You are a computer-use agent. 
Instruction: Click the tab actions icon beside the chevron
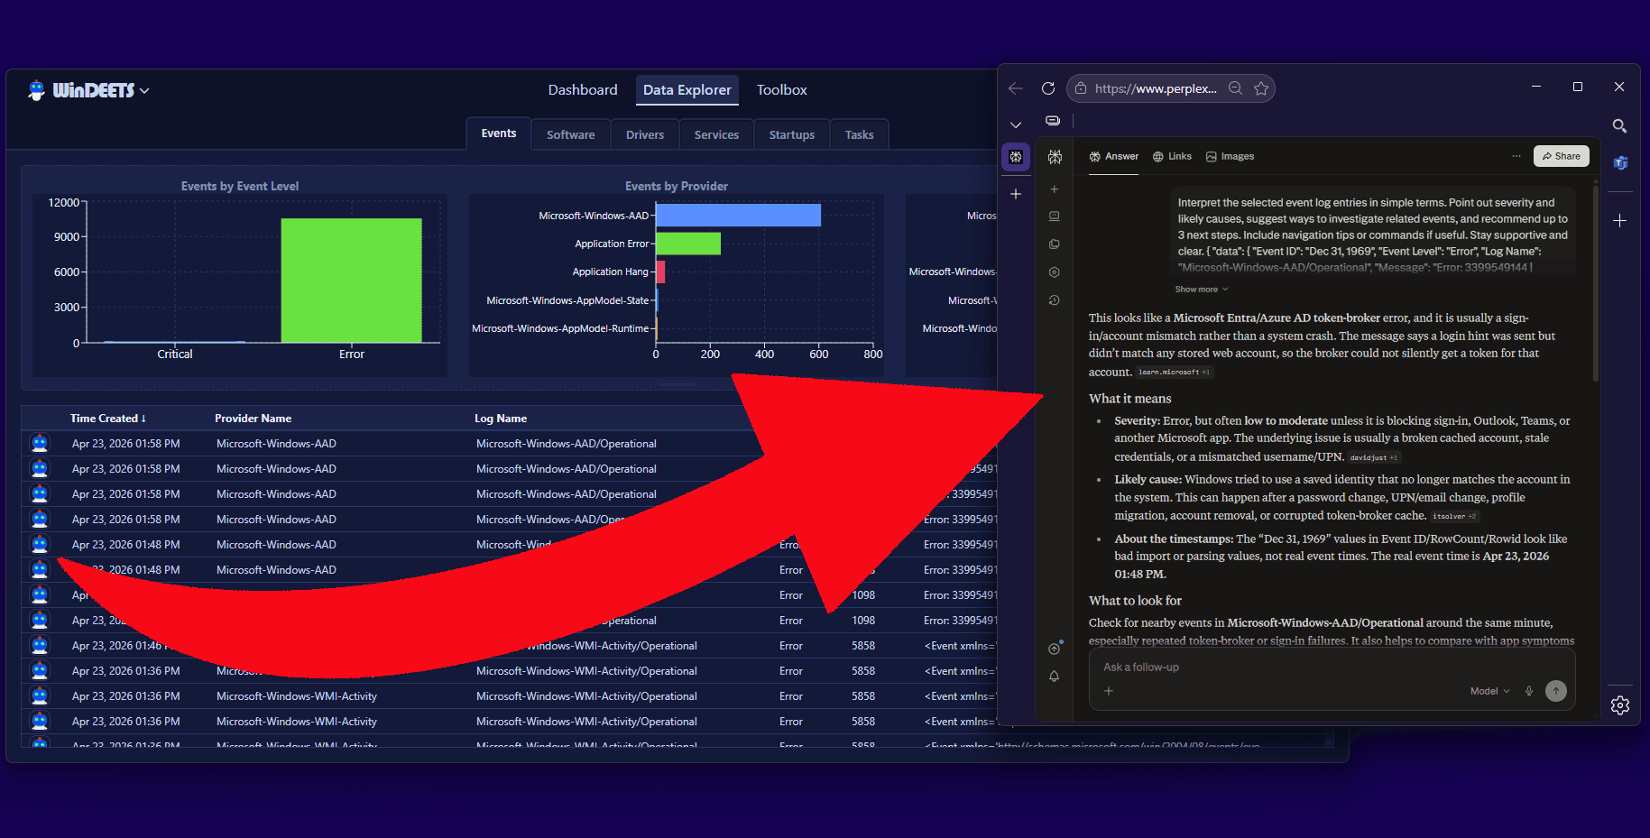coord(1053,121)
